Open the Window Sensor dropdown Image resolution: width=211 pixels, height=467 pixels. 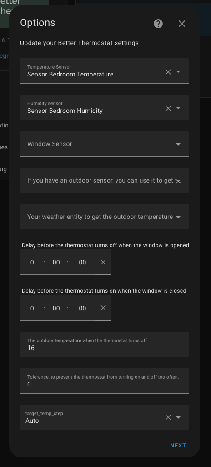105,144
